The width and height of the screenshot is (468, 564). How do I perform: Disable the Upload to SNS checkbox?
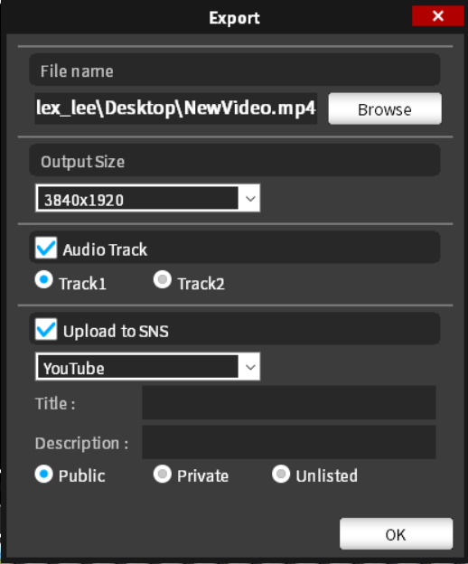point(46,329)
